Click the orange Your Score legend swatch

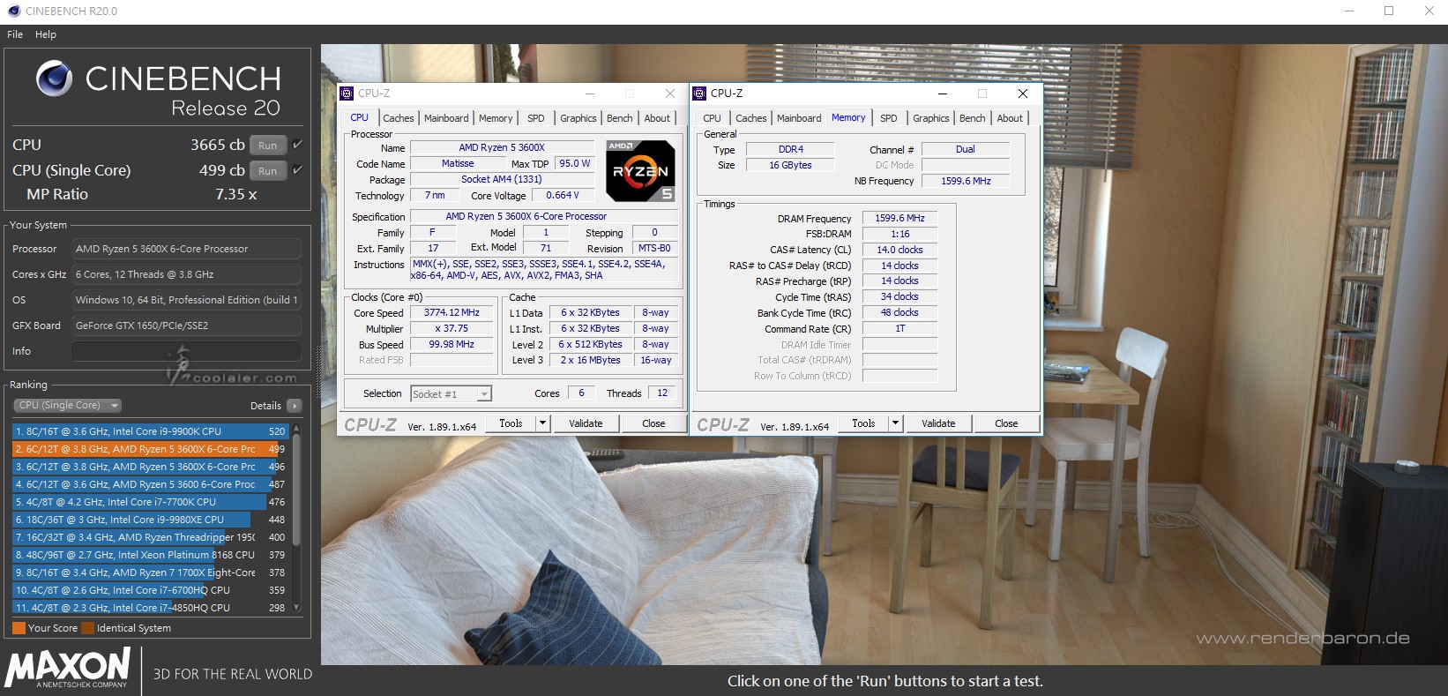(19, 628)
